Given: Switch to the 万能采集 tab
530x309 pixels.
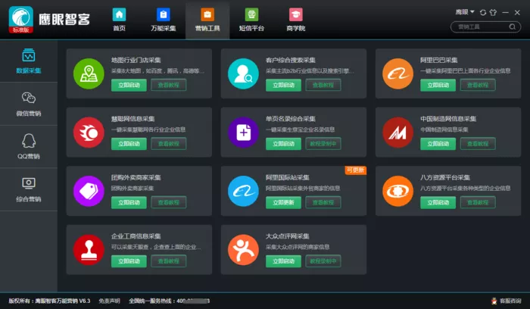Looking at the screenshot, I should point(164,20).
